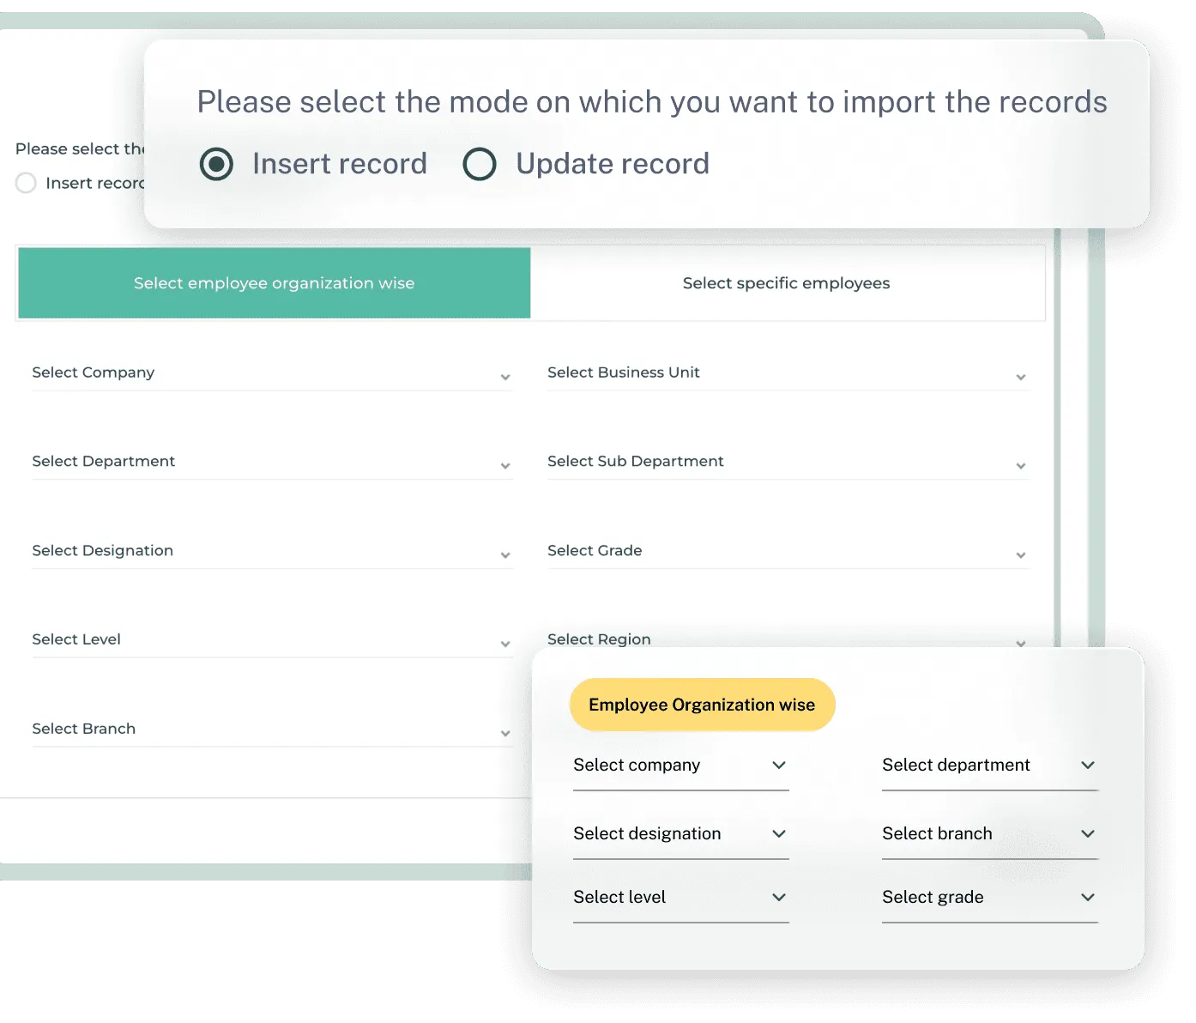
Task: Expand the Select company dropdown in the overlay card
Action: [680, 766]
